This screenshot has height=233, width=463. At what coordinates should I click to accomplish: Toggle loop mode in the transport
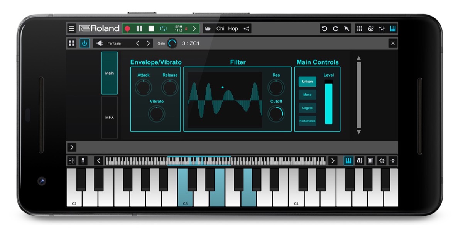pyautogui.click(x=163, y=28)
